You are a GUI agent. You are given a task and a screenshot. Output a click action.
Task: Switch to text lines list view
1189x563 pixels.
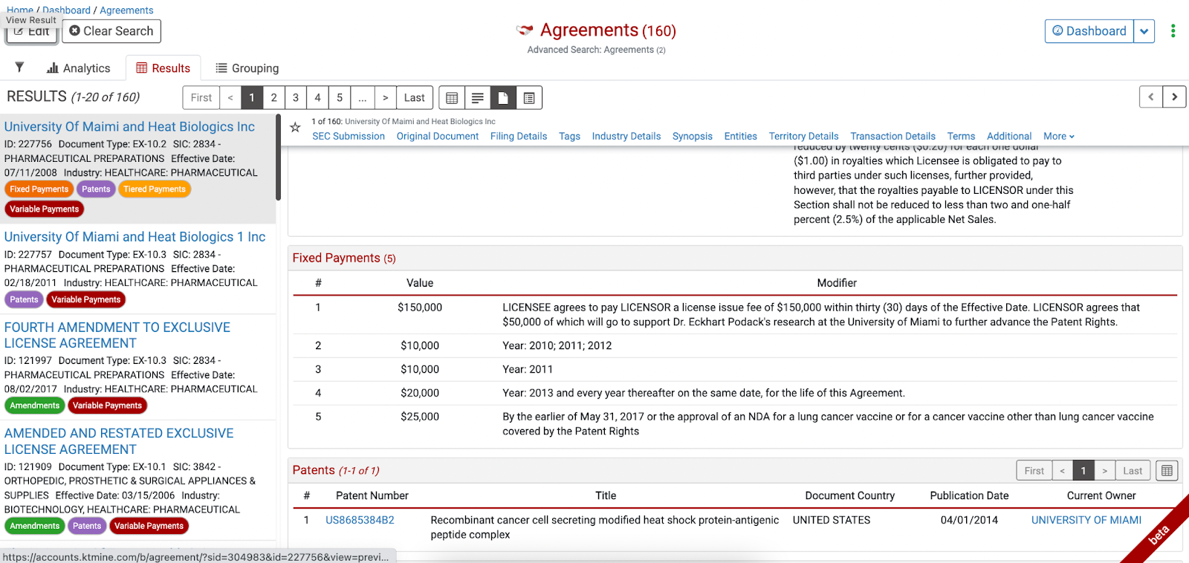478,98
